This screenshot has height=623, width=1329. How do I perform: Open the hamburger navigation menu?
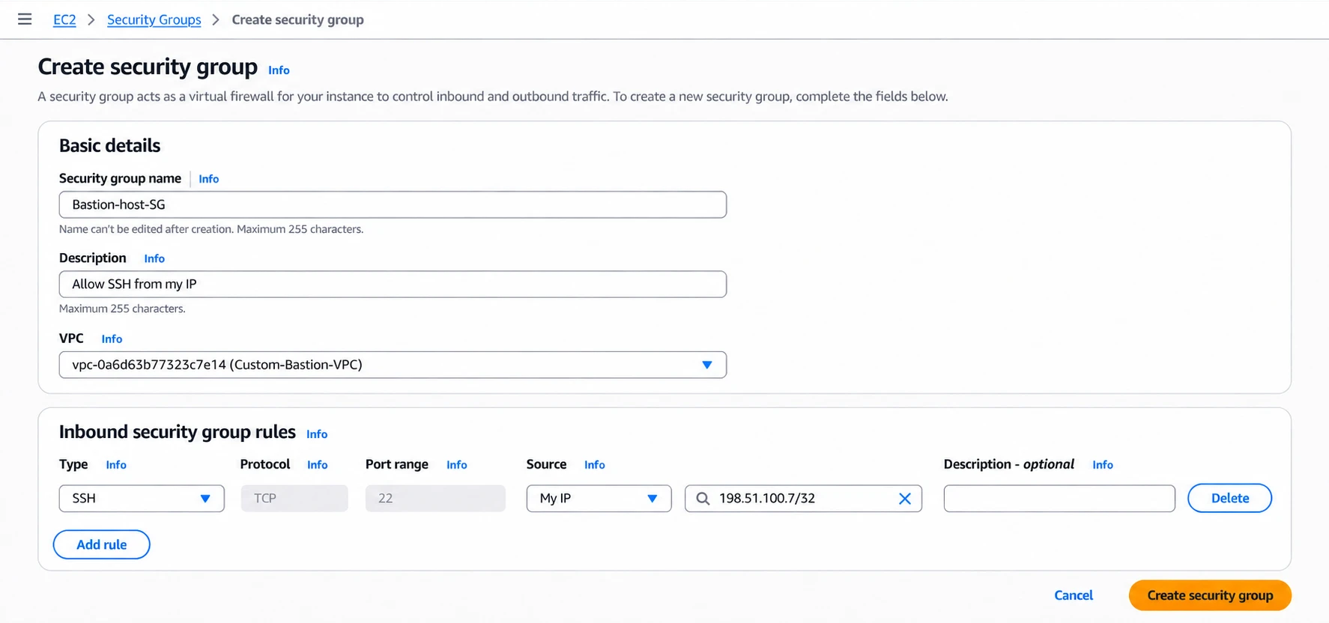[25, 19]
